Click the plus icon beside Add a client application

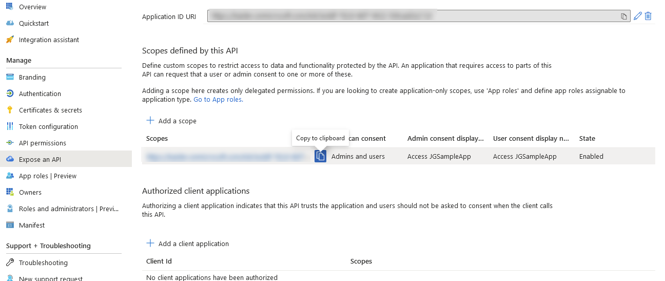(x=150, y=243)
